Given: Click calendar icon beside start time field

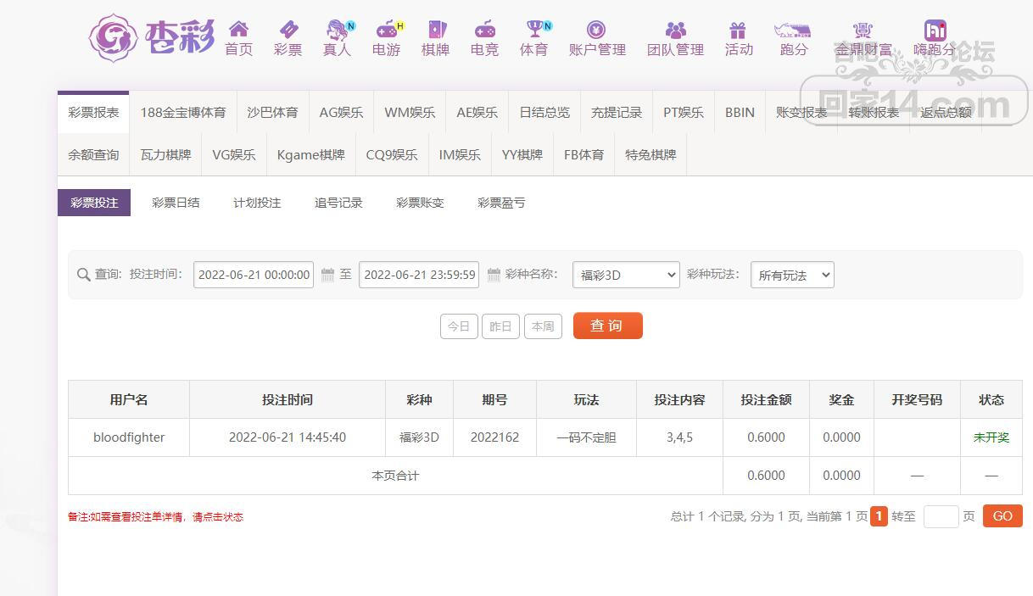Looking at the screenshot, I should click(x=327, y=275).
